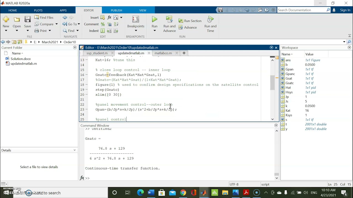This screenshot has height=198, width=353.
Task: Click the Command Window prompt line
Action: tap(179, 178)
